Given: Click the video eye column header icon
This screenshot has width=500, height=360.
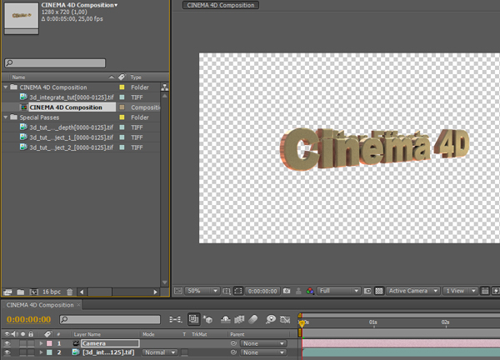Looking at the screenshot, I should tap(7, 334).
